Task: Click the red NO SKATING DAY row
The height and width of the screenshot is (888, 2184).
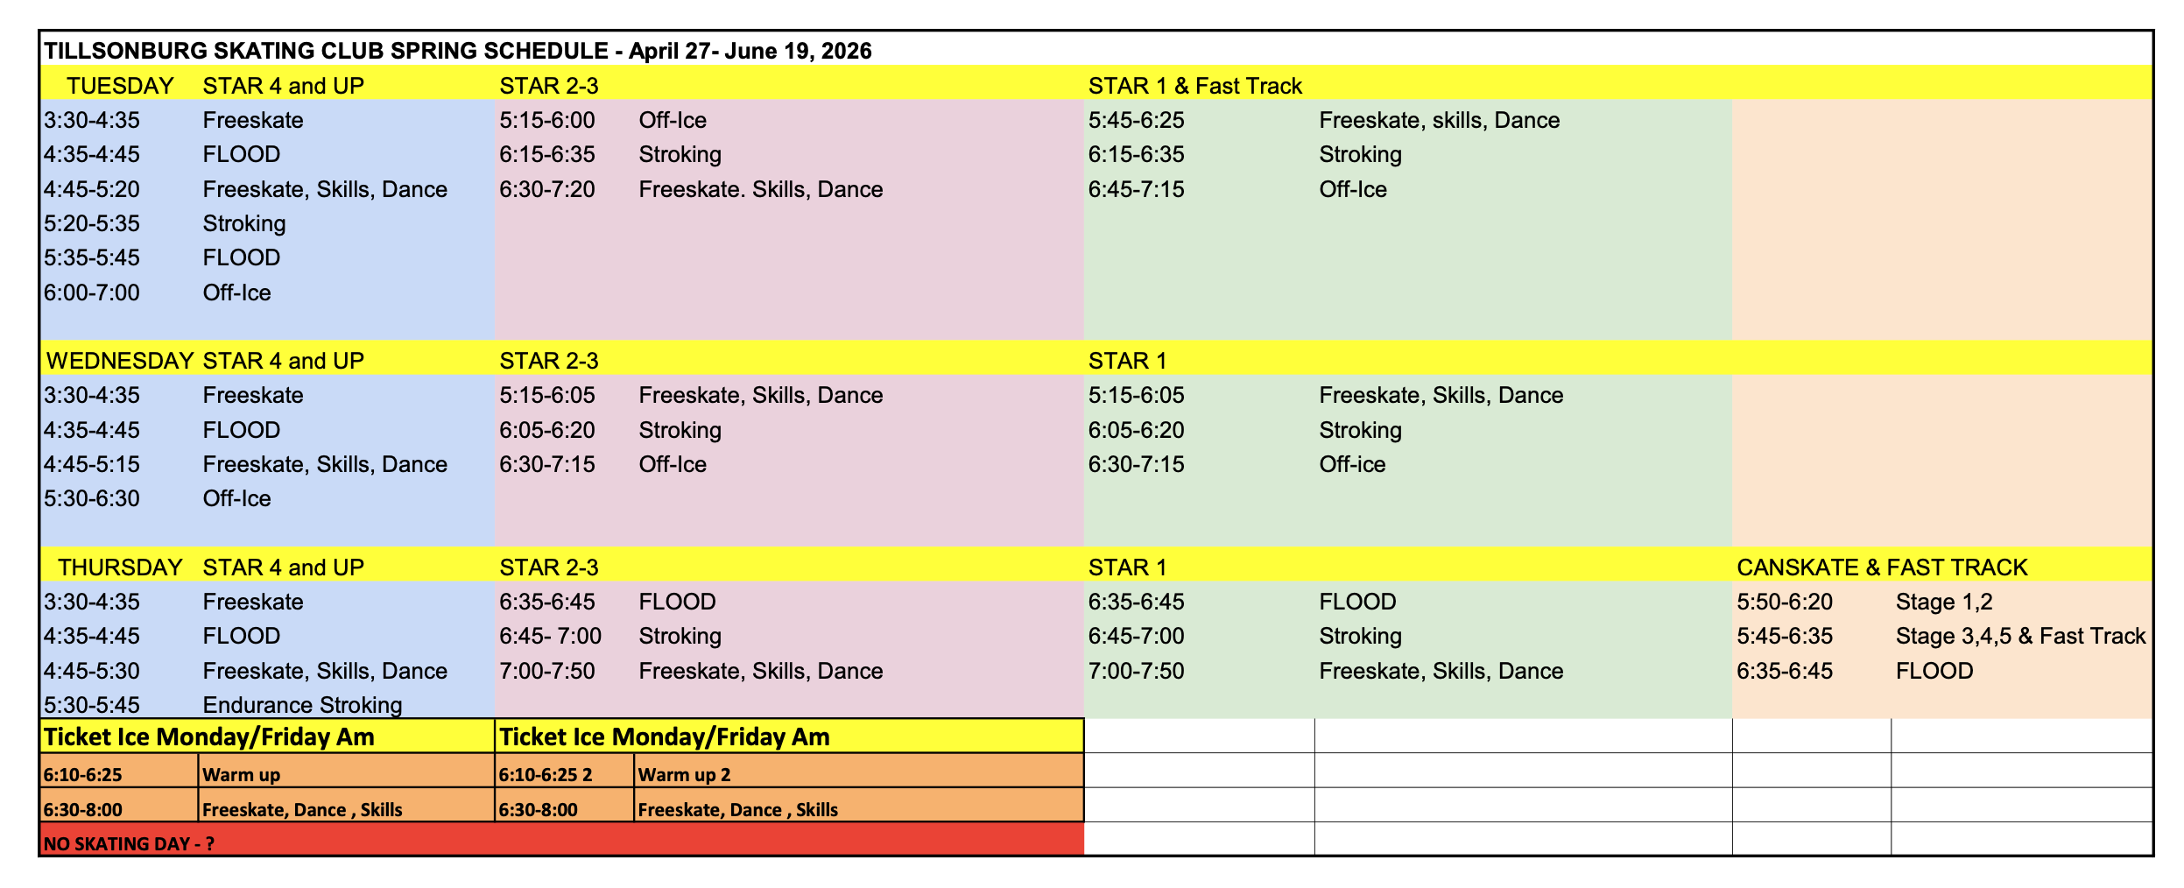Action: [560, 843]
